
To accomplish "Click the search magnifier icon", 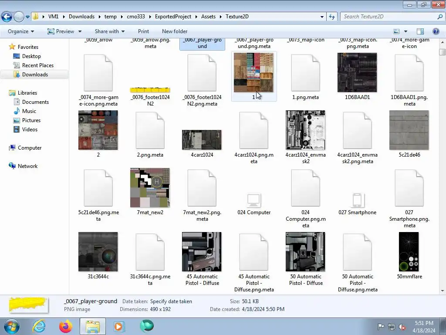I will point(440,17).
